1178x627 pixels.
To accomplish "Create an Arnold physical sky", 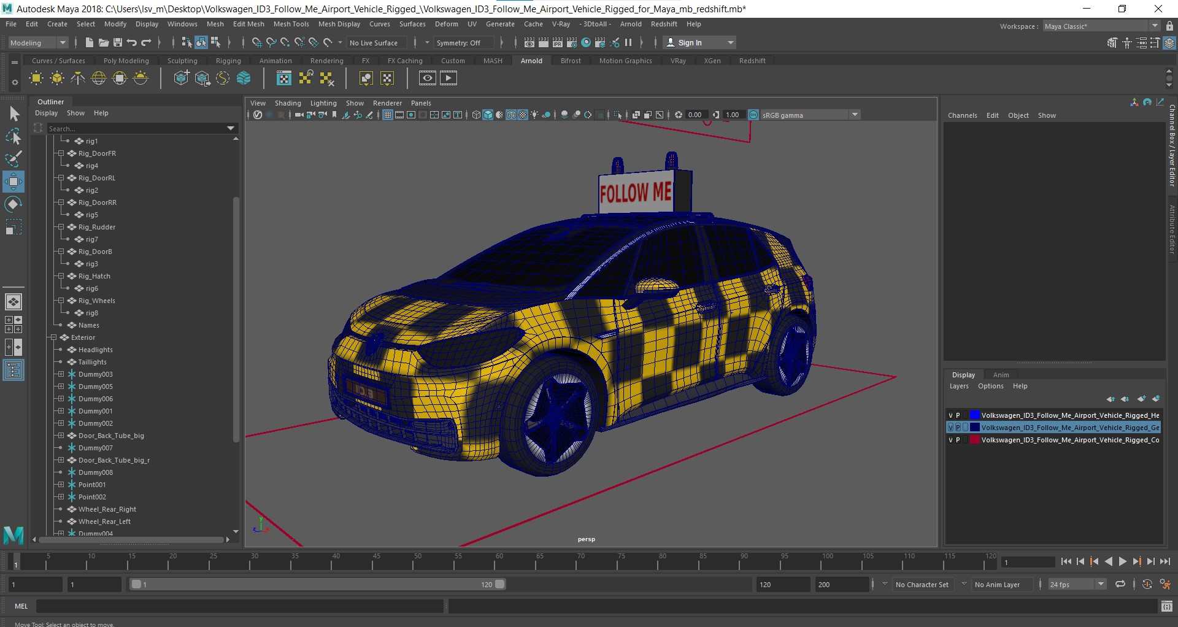I will coord(141,78).
